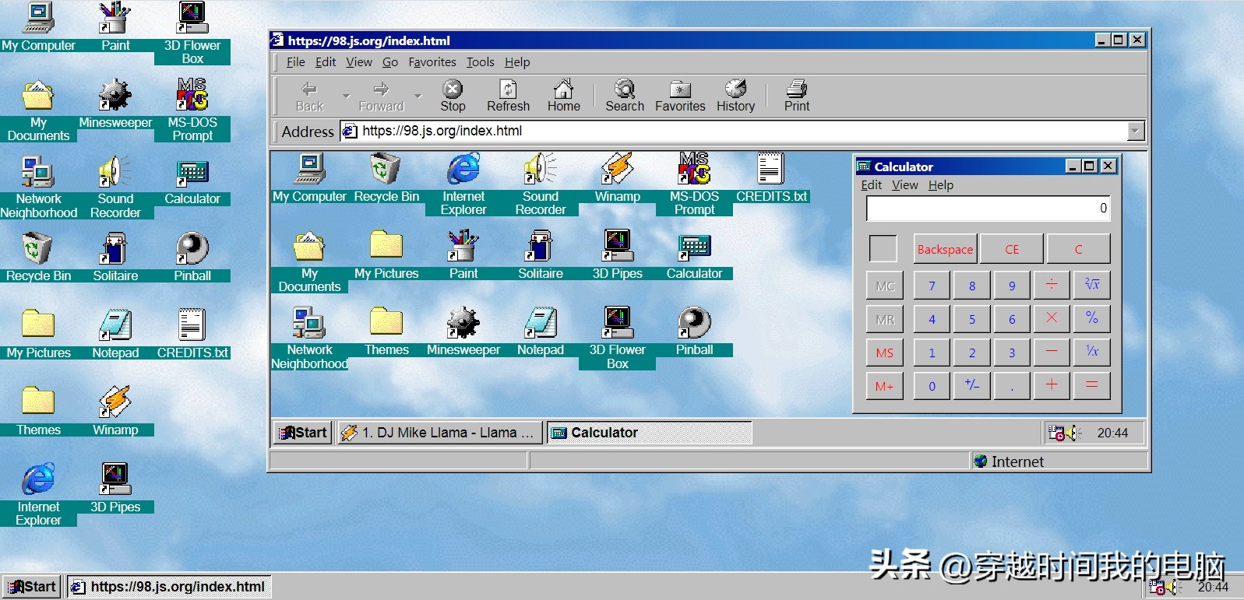The width and height of the screenshot is (1244, 600).
Task: Click the CE button in Calculator
Action: pyautogui.click(x=1012, y=249)
